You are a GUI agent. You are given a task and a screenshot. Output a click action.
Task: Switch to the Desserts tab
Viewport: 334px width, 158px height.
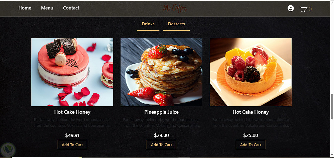(x=176, y=24)
